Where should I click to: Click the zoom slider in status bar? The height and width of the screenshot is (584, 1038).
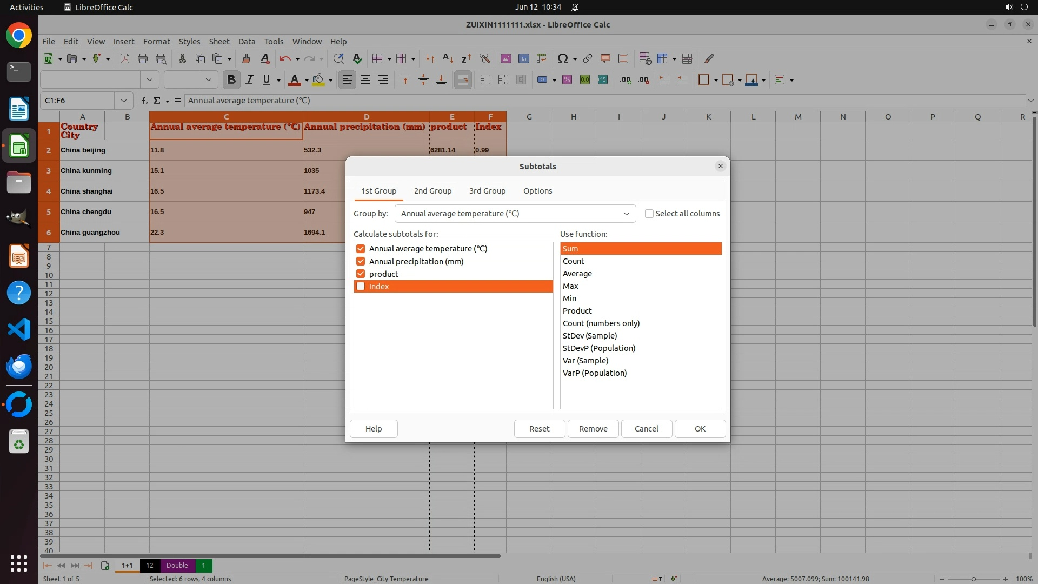tap(973, 579)
